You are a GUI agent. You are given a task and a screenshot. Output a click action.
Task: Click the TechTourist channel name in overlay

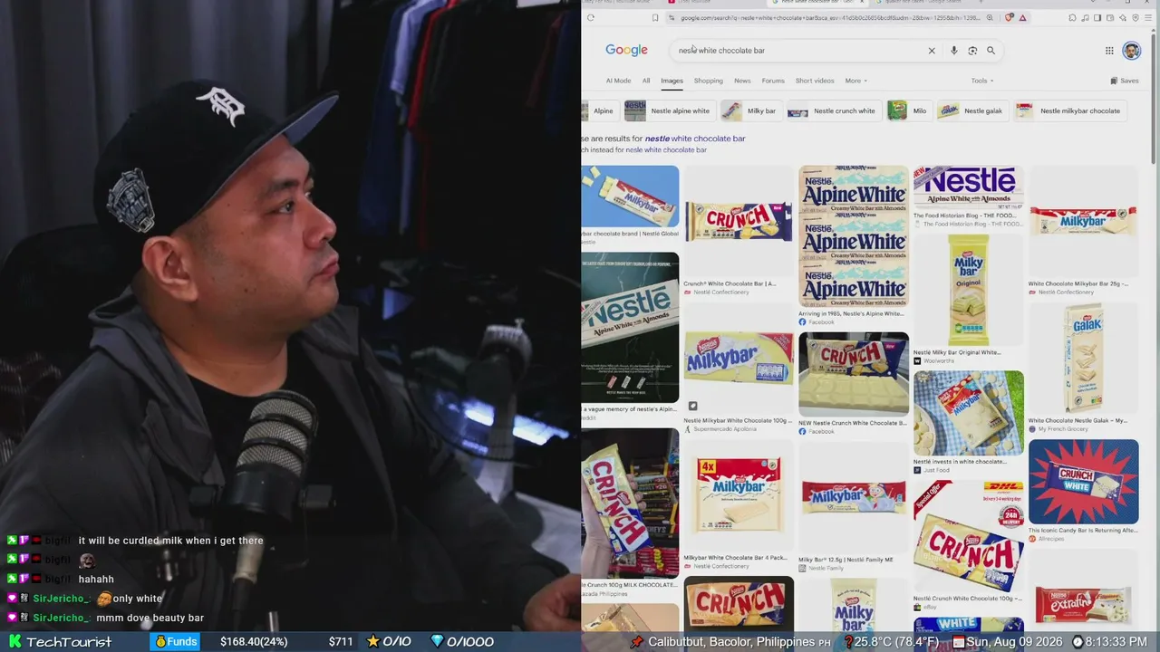(69, 641)
